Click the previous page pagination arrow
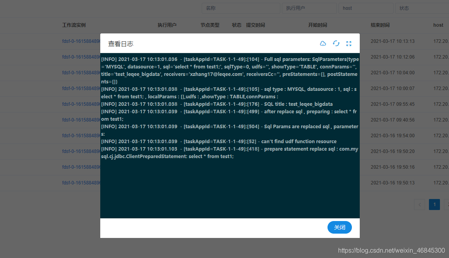Screen dimensions: 449x258 coord(420,205)
